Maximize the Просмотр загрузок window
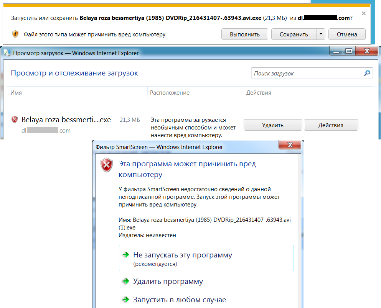The image size is (381, 308). point(349,51)
